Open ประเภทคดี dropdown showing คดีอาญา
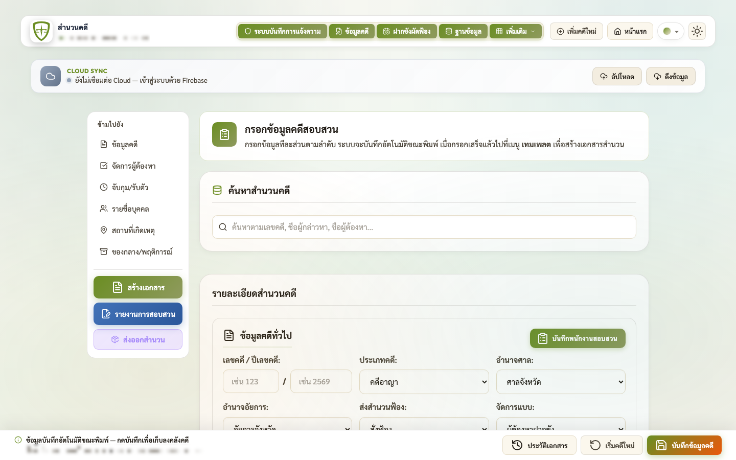Image resolution: width=736 pixels, height=460 pixels. pyautogui.click(x=424, y=382)
